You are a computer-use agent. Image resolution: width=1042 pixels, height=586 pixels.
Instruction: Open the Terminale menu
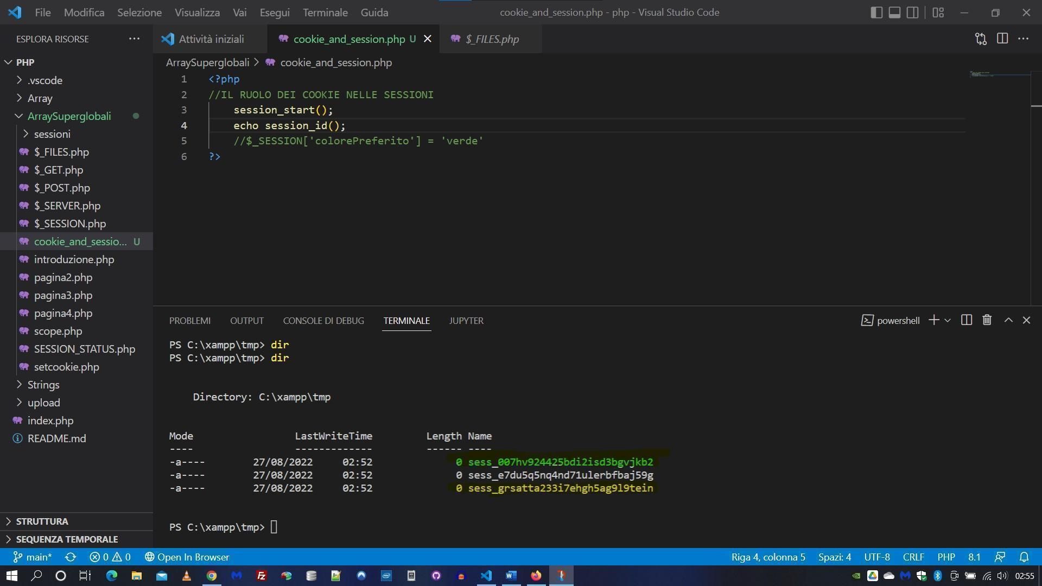tap(325, 12)
